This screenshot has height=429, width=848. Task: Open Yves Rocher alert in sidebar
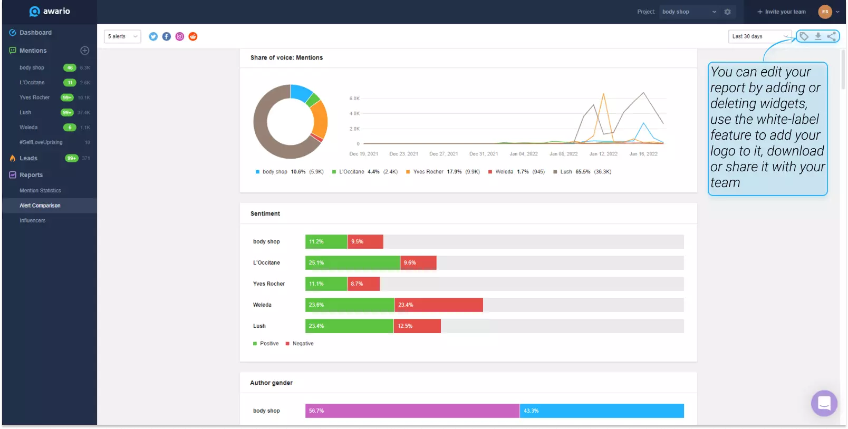[35, 97]
